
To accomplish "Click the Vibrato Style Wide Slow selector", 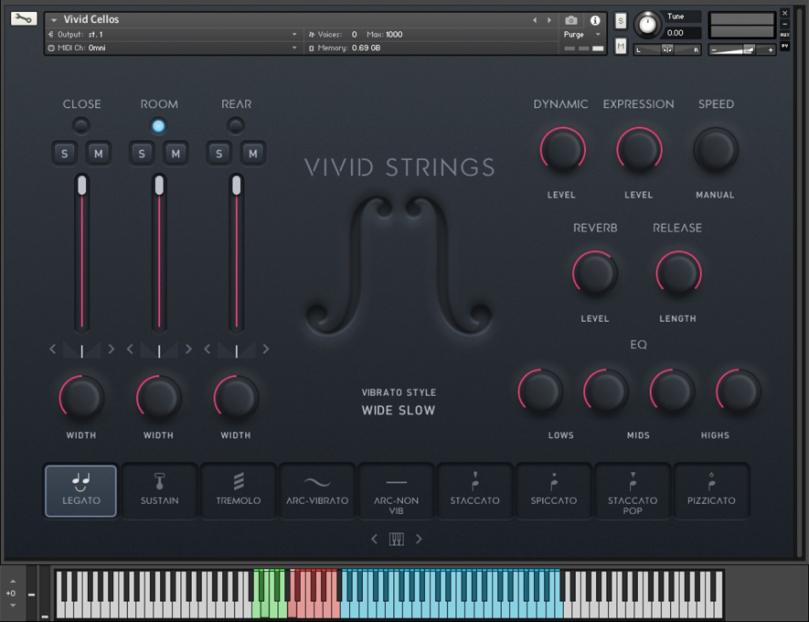I will pos(398,411).
